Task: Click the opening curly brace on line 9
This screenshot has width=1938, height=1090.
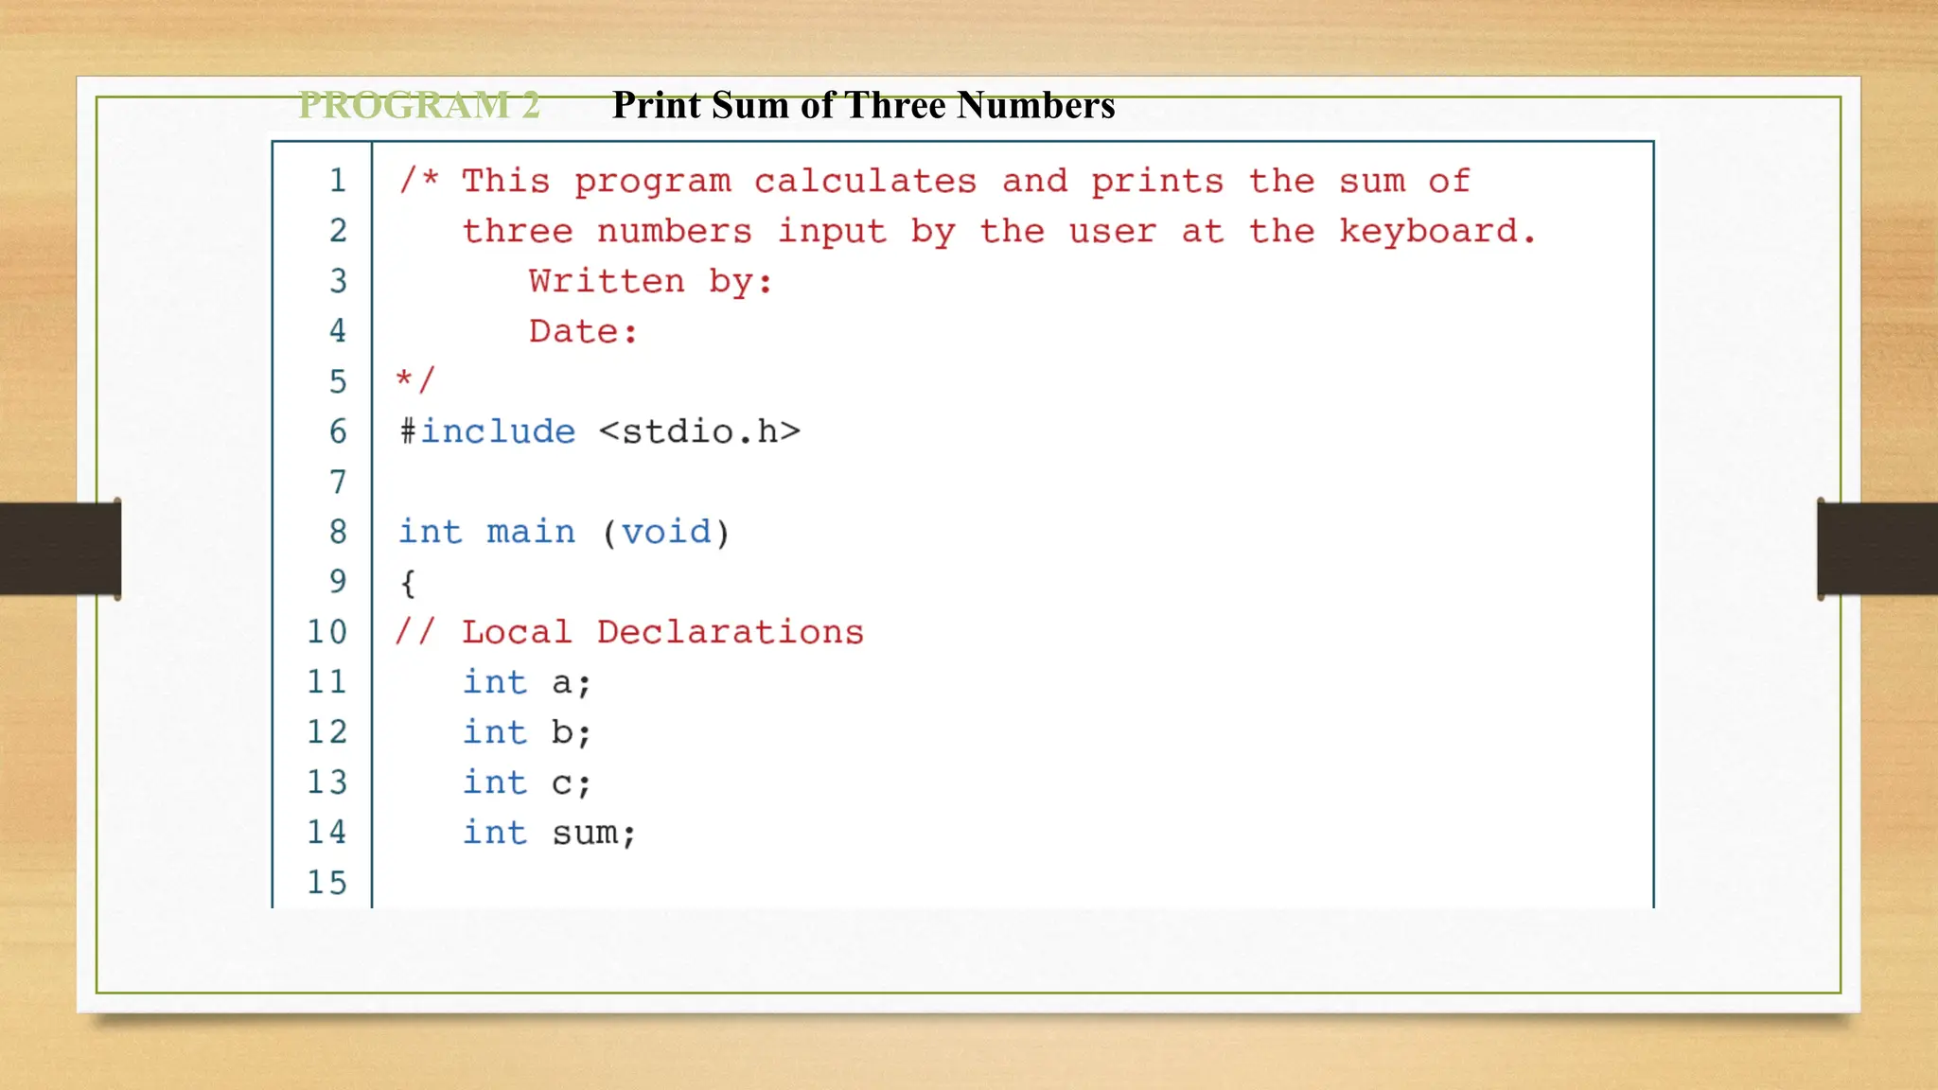Action: 408,582
